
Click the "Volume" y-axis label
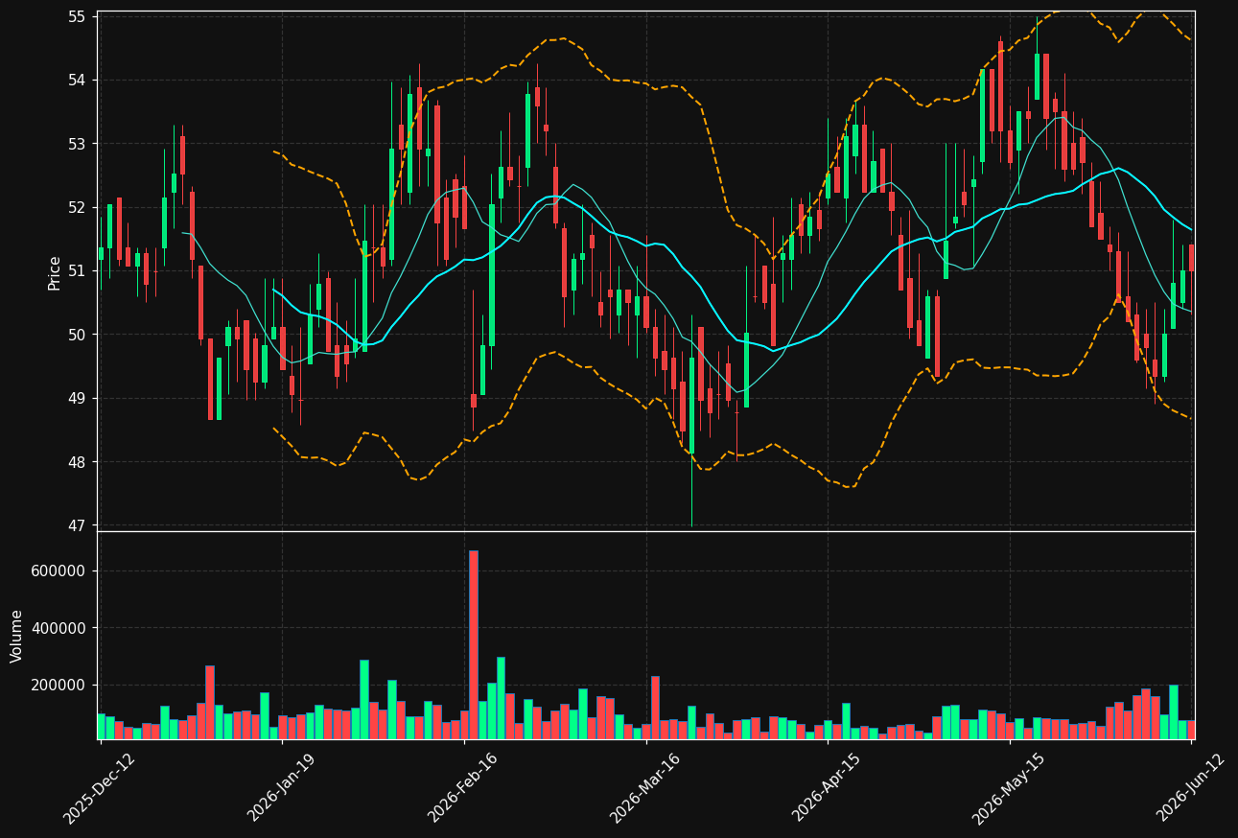pos(16,636)
